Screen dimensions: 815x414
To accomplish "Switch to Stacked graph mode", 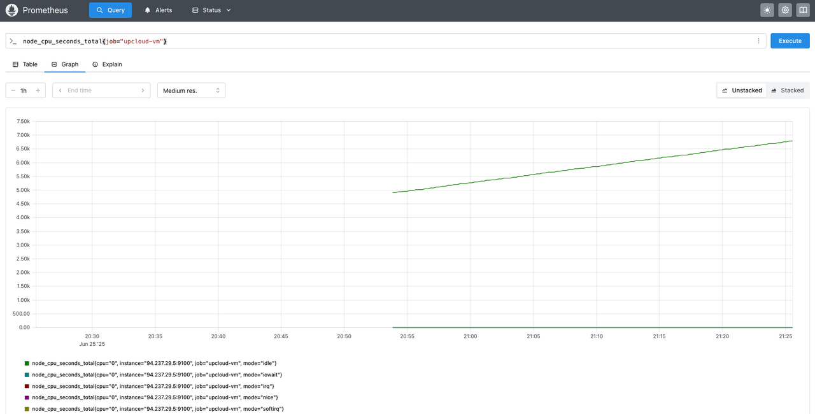I will tap(788, 90).
